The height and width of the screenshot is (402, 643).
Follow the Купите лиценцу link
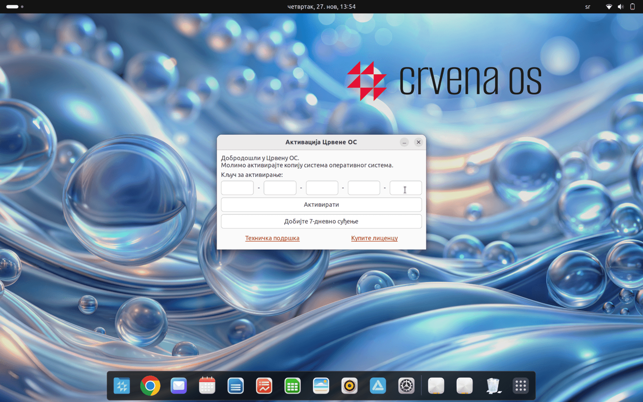(x=374, y=238)
